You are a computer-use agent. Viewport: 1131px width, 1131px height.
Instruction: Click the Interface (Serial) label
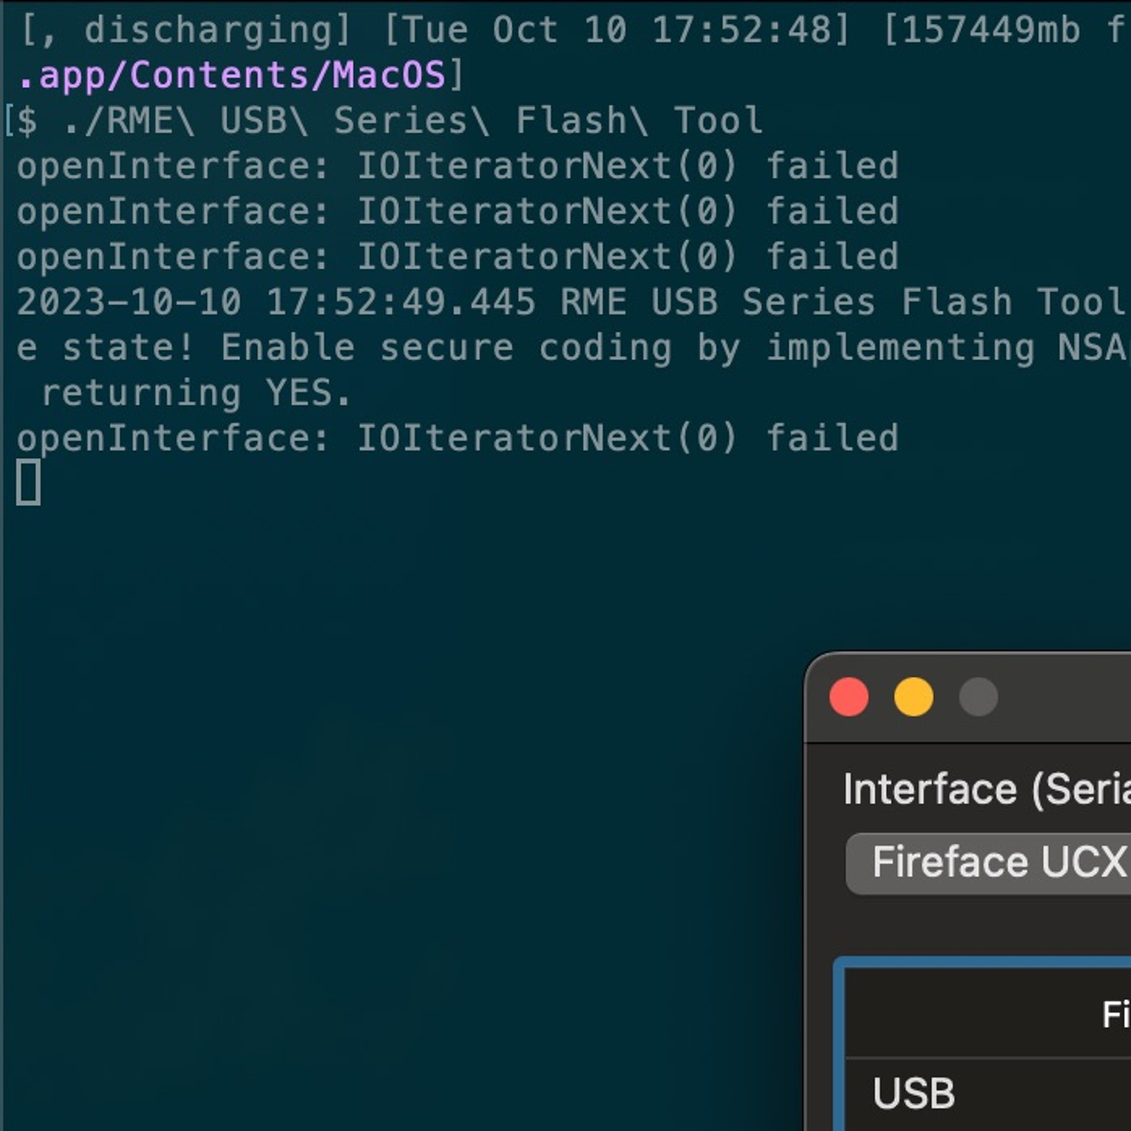[x=987, y=790]
